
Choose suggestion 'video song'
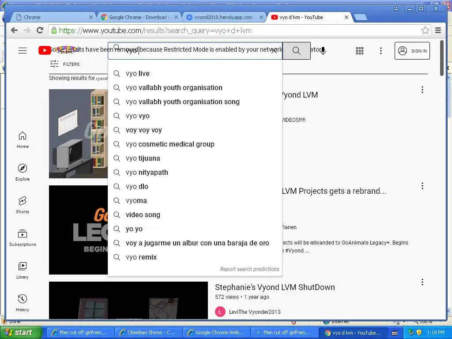tap(195, 215)
